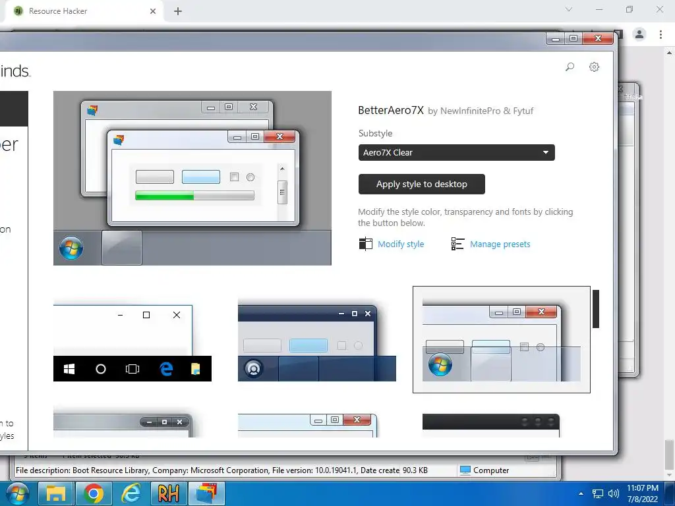The height and width of the screenshot is (506, 675).
Task: Click the Computer entry in the status bar
Action: tap(484, 470)
